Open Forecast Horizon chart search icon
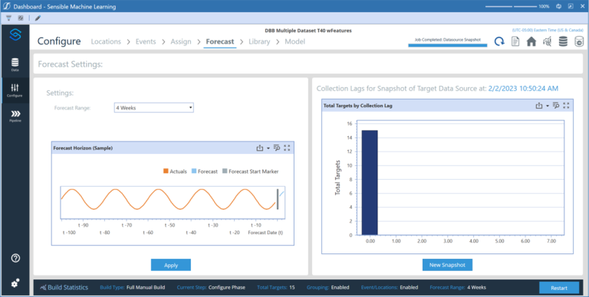The height and width of the screenshot is (297, 589). 277,148
